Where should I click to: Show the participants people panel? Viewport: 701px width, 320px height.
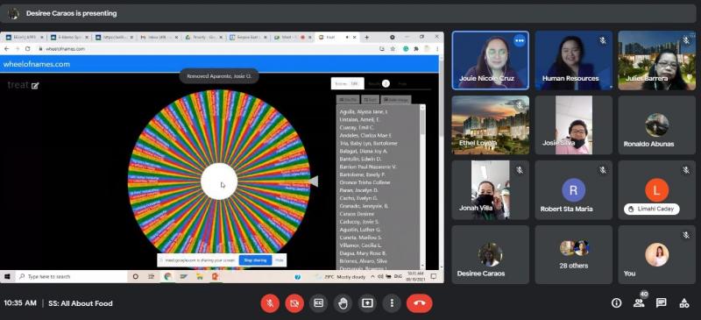click(639, 303)
